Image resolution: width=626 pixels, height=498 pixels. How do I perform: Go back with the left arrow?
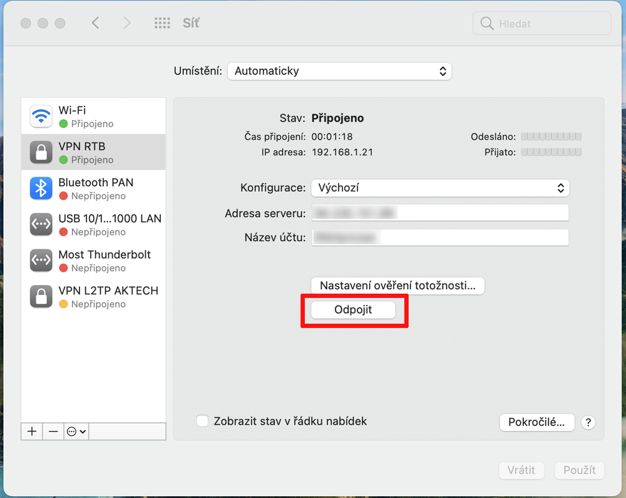tap(96, 23)
